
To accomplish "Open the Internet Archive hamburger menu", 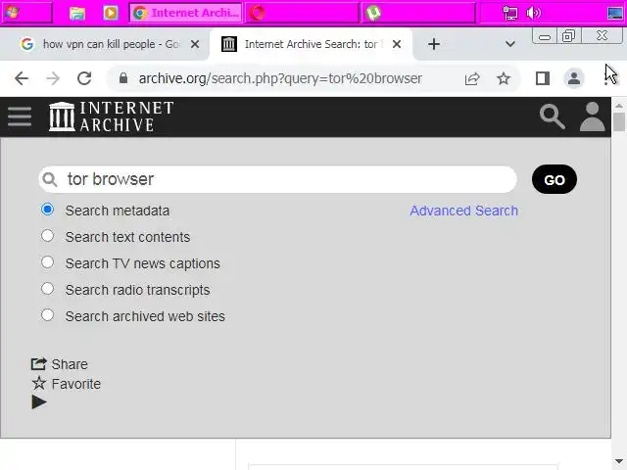I will (x=20, y=117).
